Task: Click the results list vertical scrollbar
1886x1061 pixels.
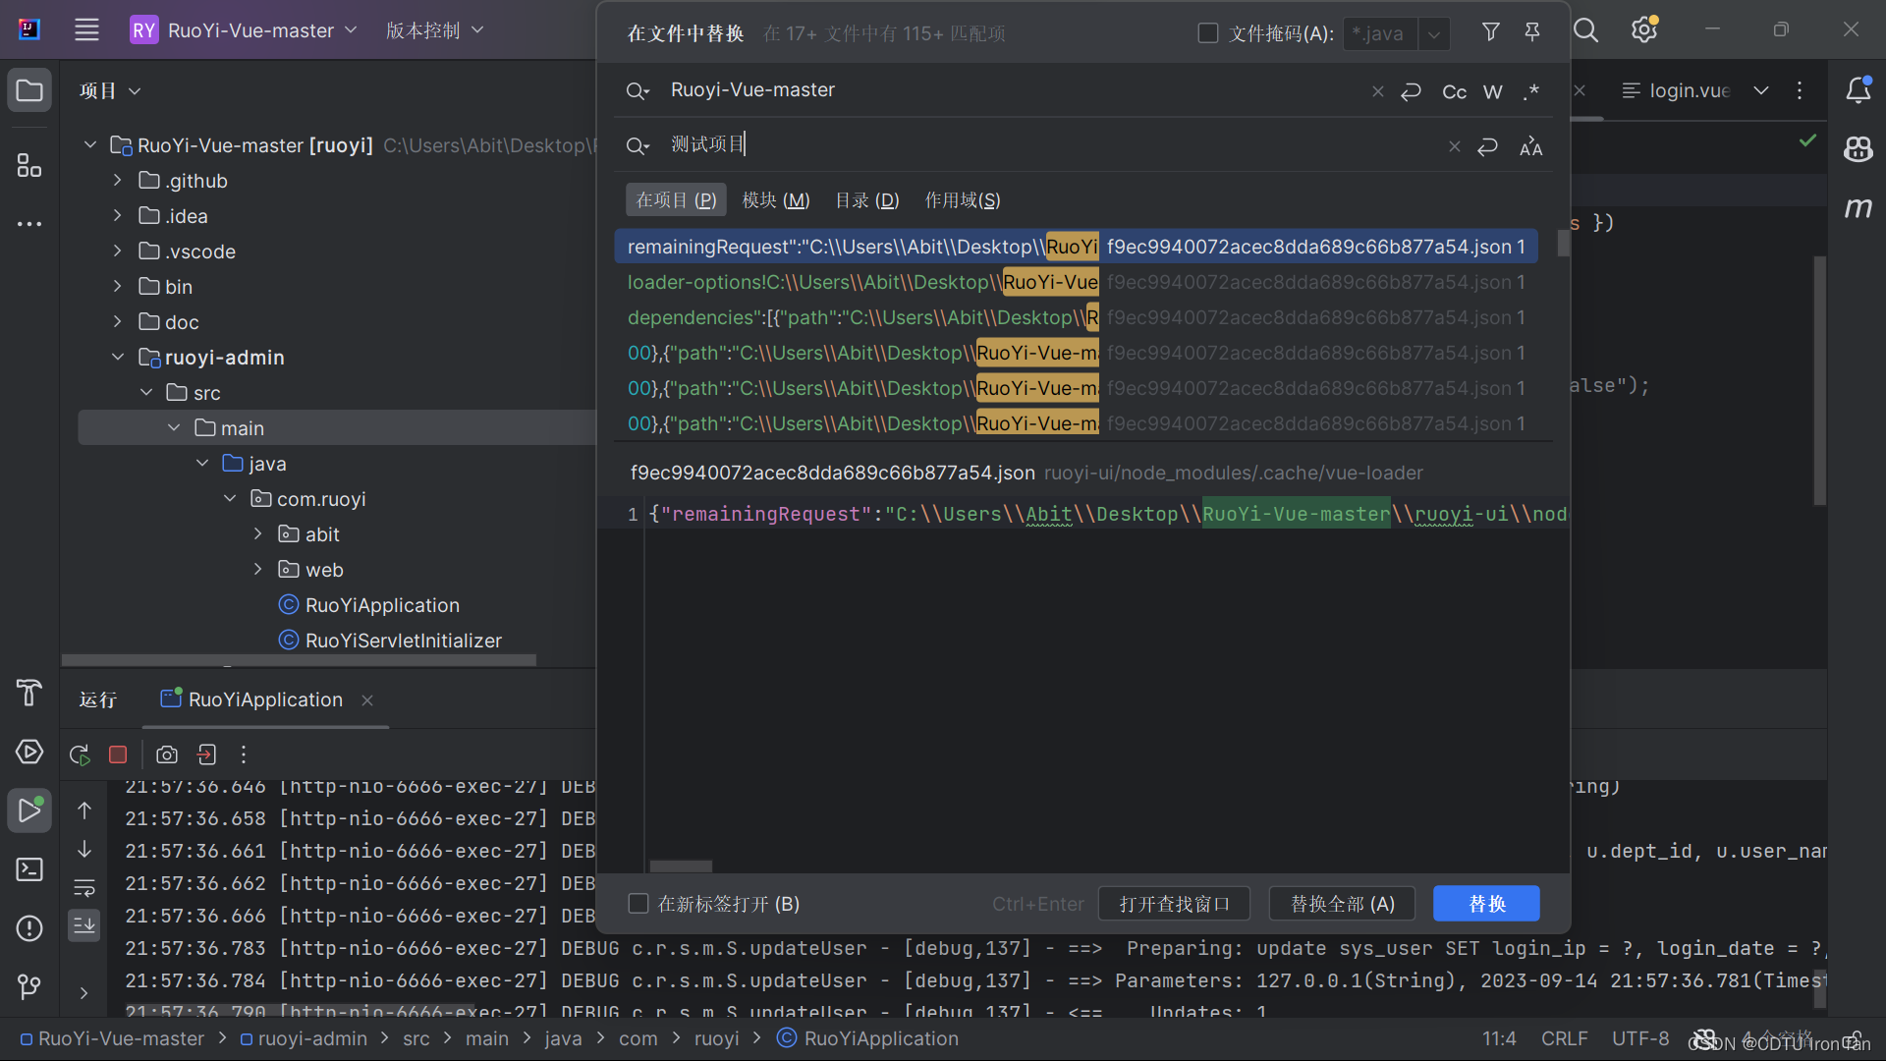Action: point(1564,244)
